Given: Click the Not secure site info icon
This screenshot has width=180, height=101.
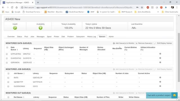Looking at the screenshot, I should 22,8.
